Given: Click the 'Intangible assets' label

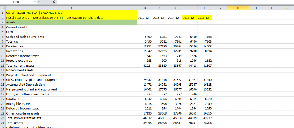Looking at the screenshot, I should pyautogui.click(x=18, y=104).
